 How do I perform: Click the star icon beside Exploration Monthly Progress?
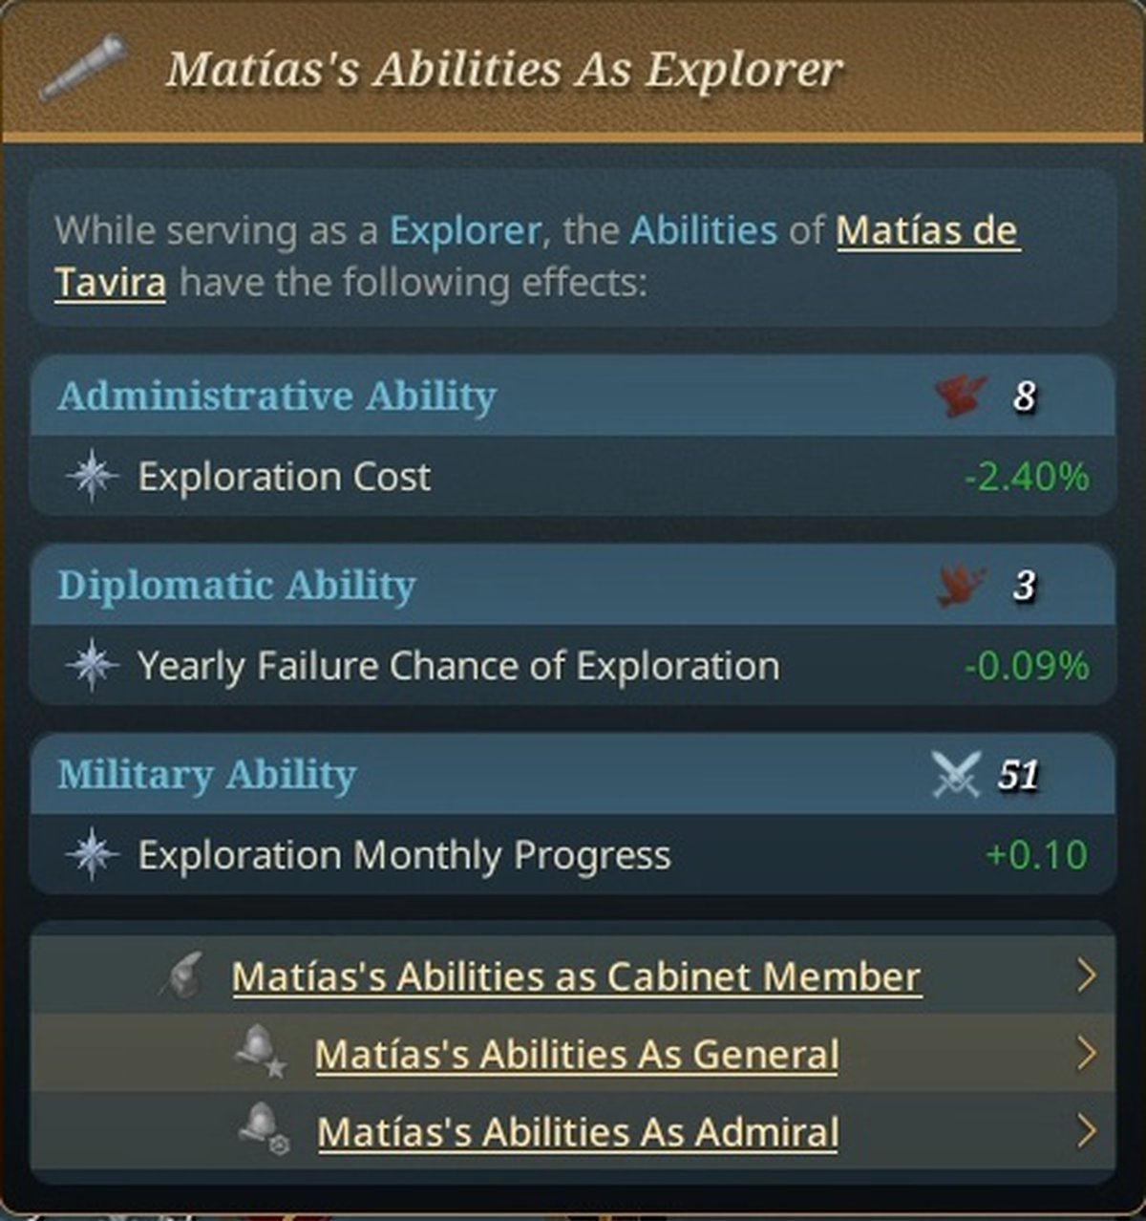[93, 854]
